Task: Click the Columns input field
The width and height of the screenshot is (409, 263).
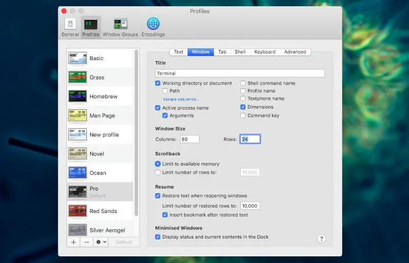Action: tap(189, 139)
